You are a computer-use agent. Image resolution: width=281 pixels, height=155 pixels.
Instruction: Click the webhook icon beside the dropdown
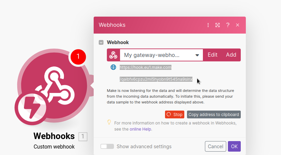pos(113,55)
